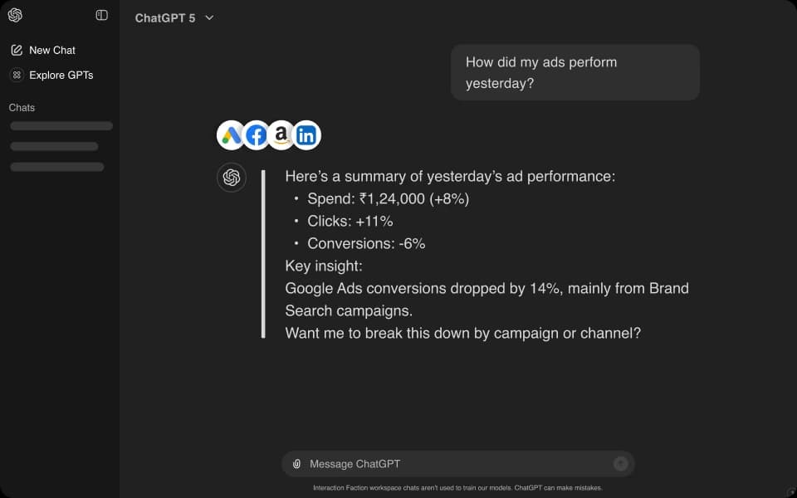Toggle the sidebar panel collapse control
The height and width of the screenshot is (498, 797).
pyautogui.click(x=100, y=15)
